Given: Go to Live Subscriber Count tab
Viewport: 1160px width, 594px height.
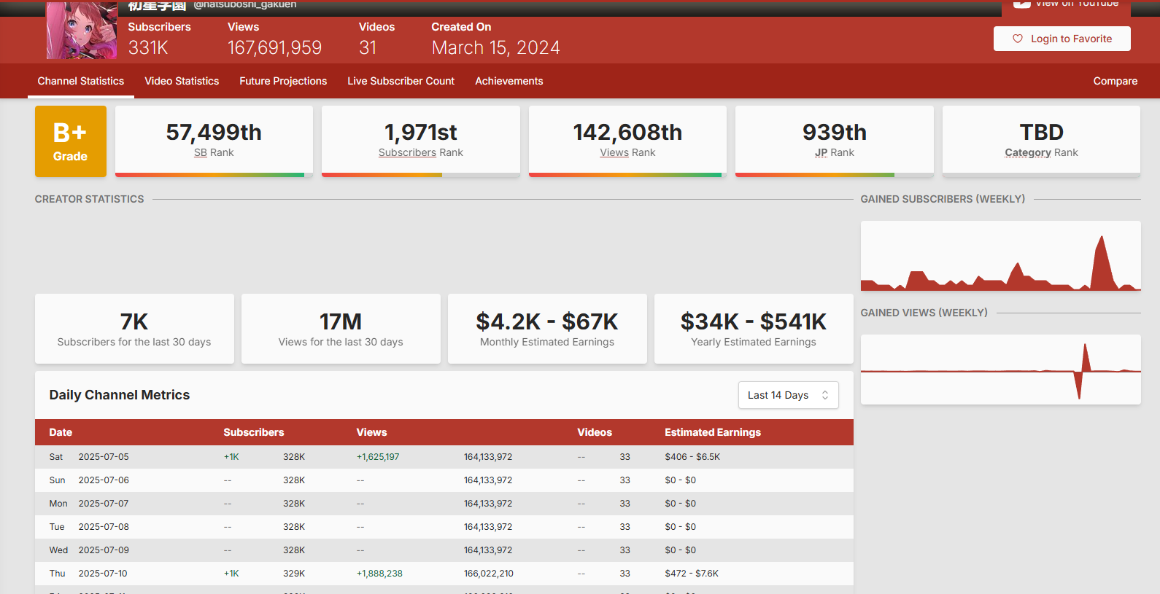Looking at the screenshot, I should coord(401,81).
